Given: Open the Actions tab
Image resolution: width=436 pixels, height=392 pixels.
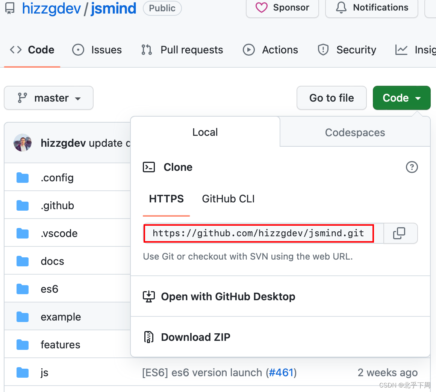Looking at the screenshot, I should point(270,50).
